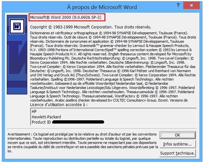The height and width of the screenshot is (163, 204).
Task: Click the Microsoft Word 2000 version text
Action: (x=66, y=17)
